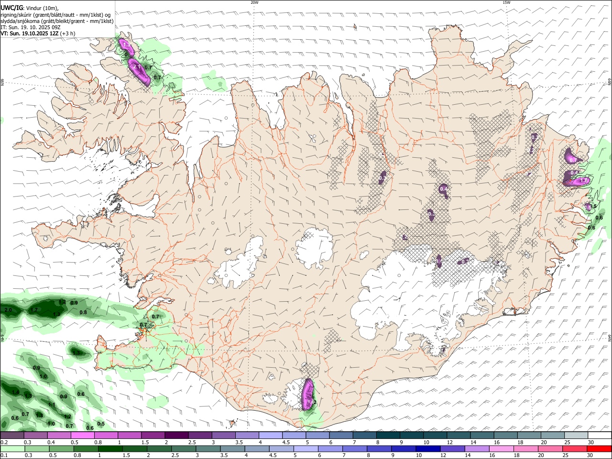Click the 1.4 rainfall value over the sea

pyautogui.click(x=16, y=392)
